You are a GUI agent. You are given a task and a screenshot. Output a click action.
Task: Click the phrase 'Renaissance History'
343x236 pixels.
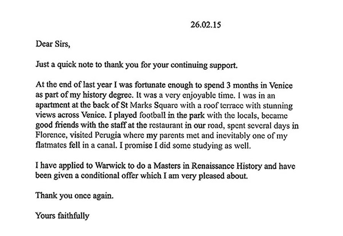(x=226, y=166)
